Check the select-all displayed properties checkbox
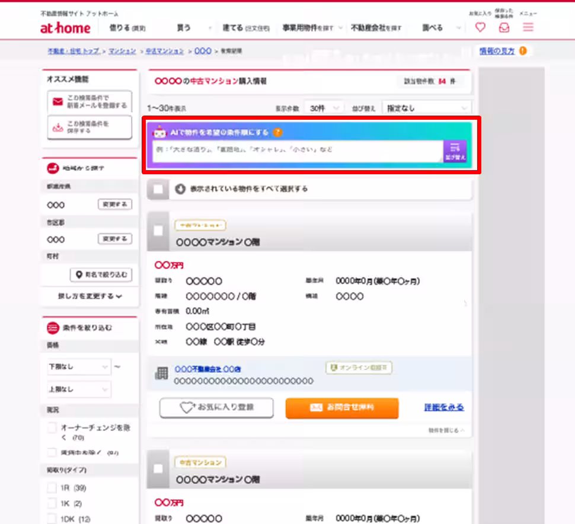The height and width of the screenshot is (524, 575). (x=158, y=189)
